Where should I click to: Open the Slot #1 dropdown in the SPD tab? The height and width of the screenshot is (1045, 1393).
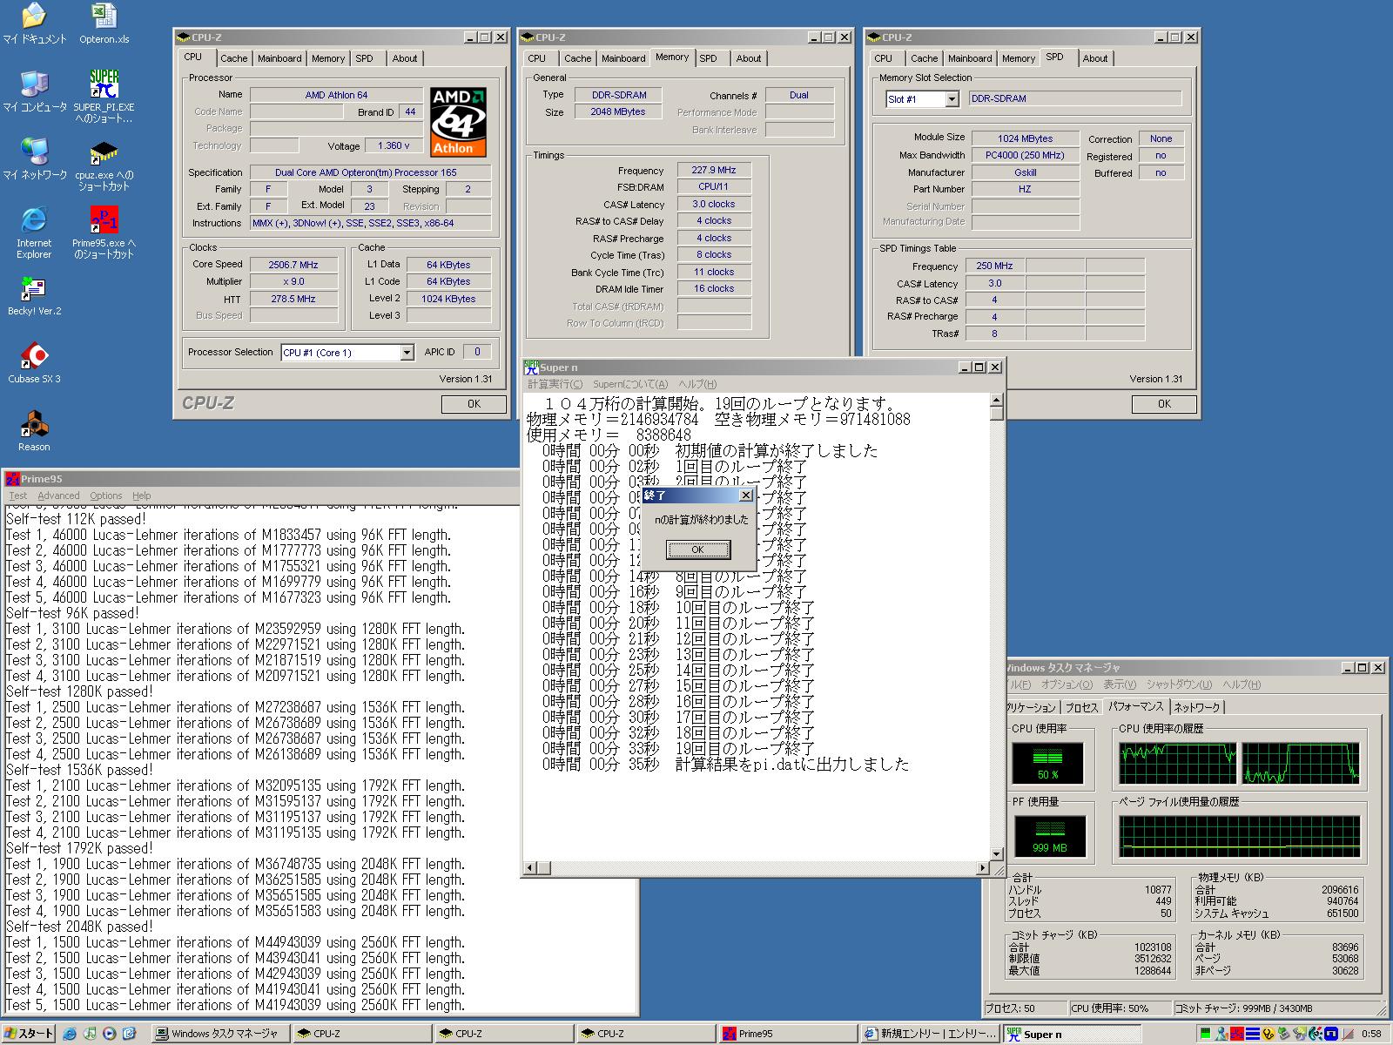click(952, 99)
